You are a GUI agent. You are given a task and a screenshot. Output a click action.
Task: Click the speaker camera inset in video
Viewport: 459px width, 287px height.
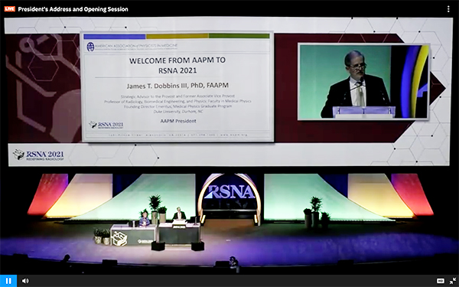click(x=363, y=82)
